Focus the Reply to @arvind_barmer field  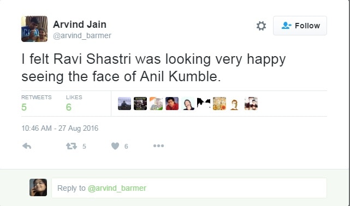[189, 188]
